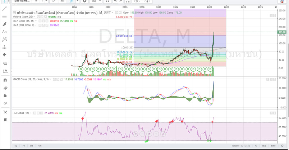Image resolution: width=289 pixels, height=150 pixels.
Task: Click the balance scale icon
Action: (107, 1)
